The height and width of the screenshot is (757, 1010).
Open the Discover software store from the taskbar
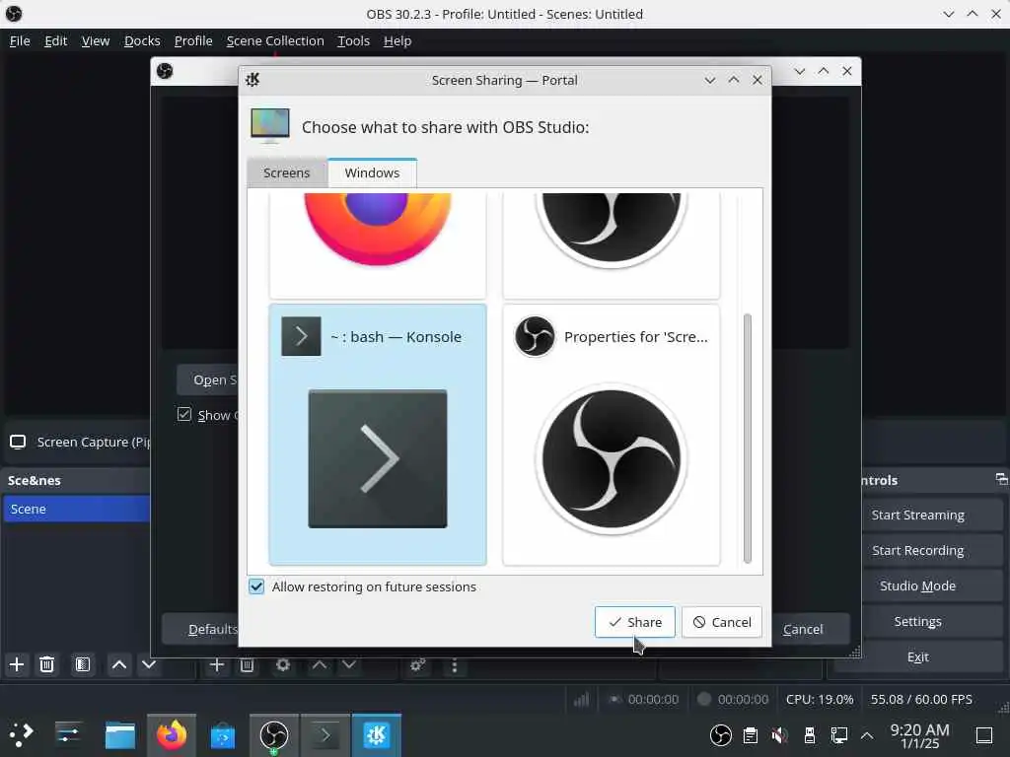point(223,734)
